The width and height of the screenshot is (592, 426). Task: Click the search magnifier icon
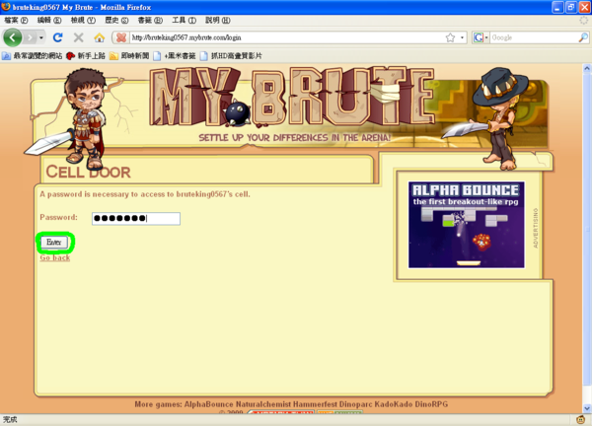point(583,37)
